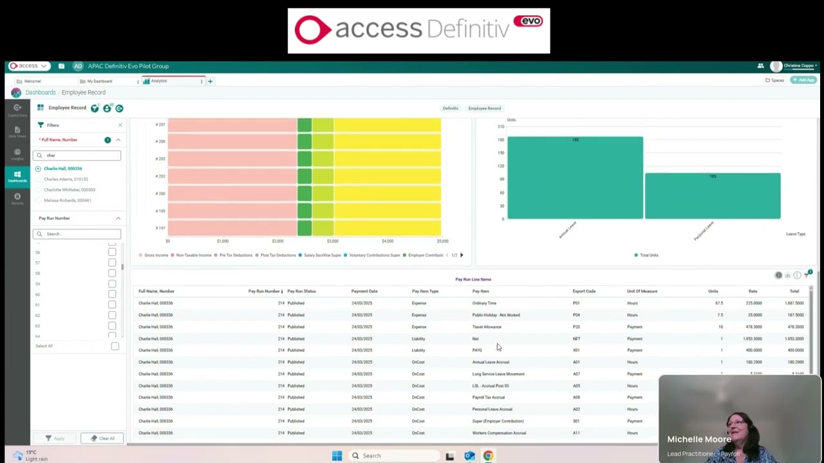
Task: Click the Employee Record breadcrumb chip
Action: pos(484,108)
